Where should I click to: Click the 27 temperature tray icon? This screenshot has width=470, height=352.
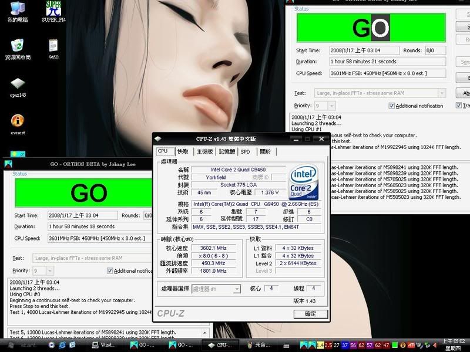point(337,345)
